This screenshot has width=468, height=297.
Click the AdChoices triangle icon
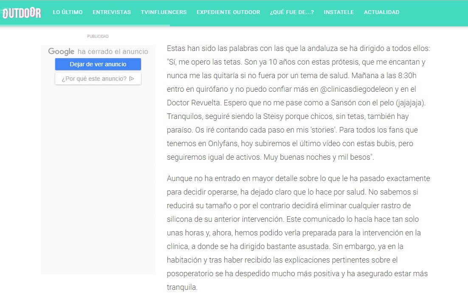click(132, 79)
